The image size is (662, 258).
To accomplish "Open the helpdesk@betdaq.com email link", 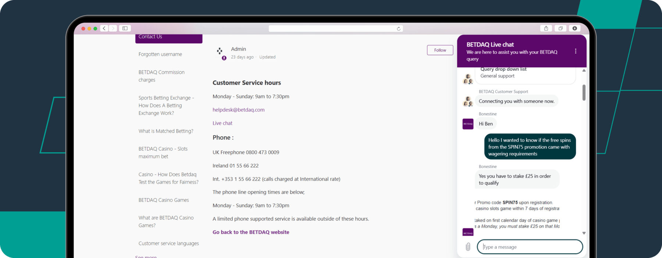I will pyautogui.click(x=238, y=110).
